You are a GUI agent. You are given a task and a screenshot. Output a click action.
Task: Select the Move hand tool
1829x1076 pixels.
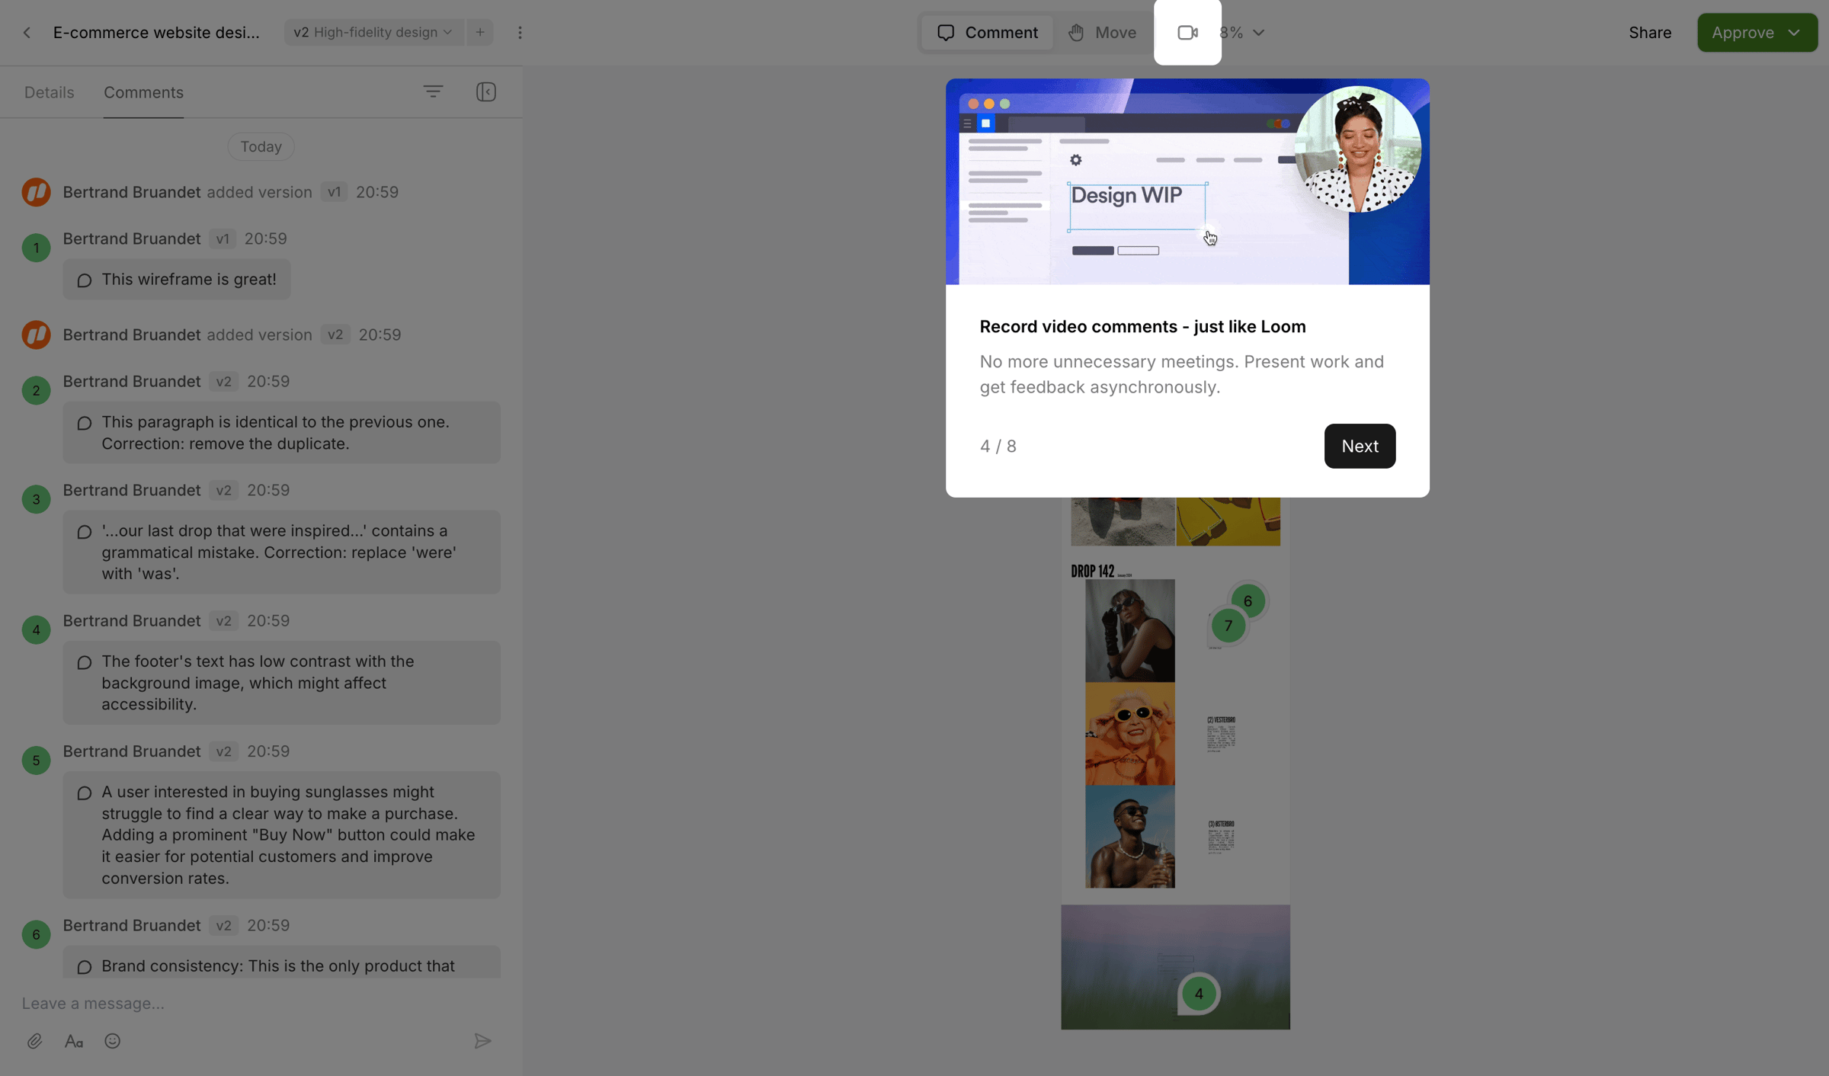tap(1102, 33)
